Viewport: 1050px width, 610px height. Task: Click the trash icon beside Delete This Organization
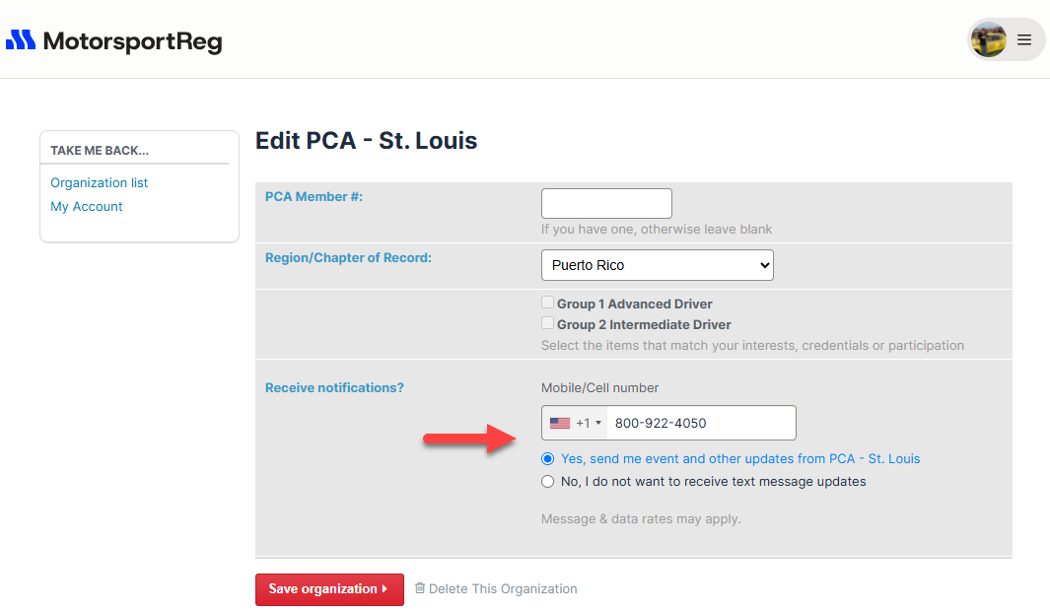point(420,588)
